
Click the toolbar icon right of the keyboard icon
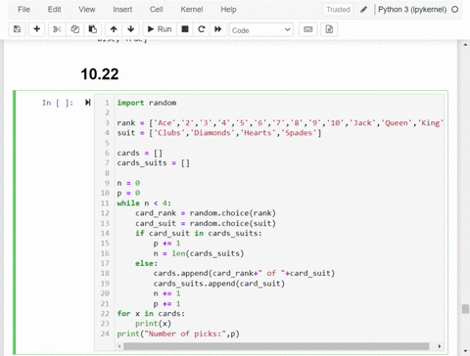coord(329,29)
